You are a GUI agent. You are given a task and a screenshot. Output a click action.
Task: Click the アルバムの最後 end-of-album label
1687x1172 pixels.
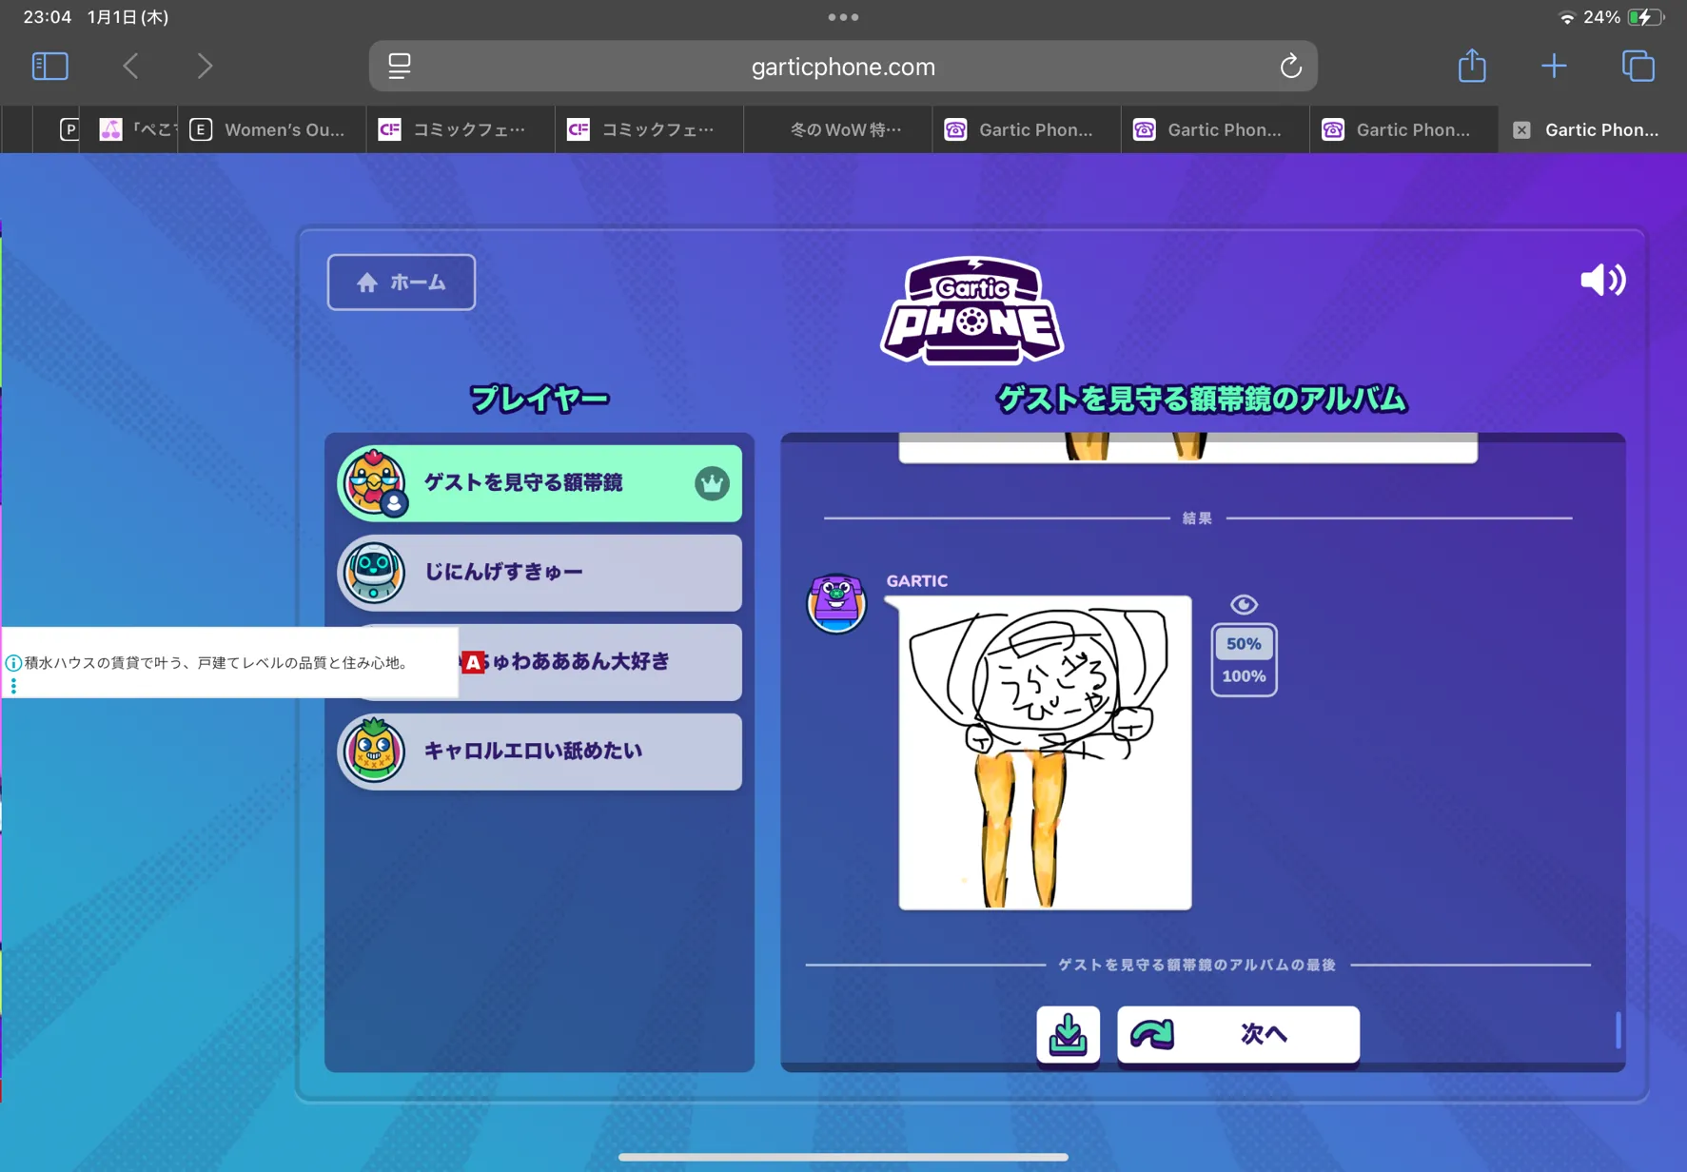point(1197,965)
